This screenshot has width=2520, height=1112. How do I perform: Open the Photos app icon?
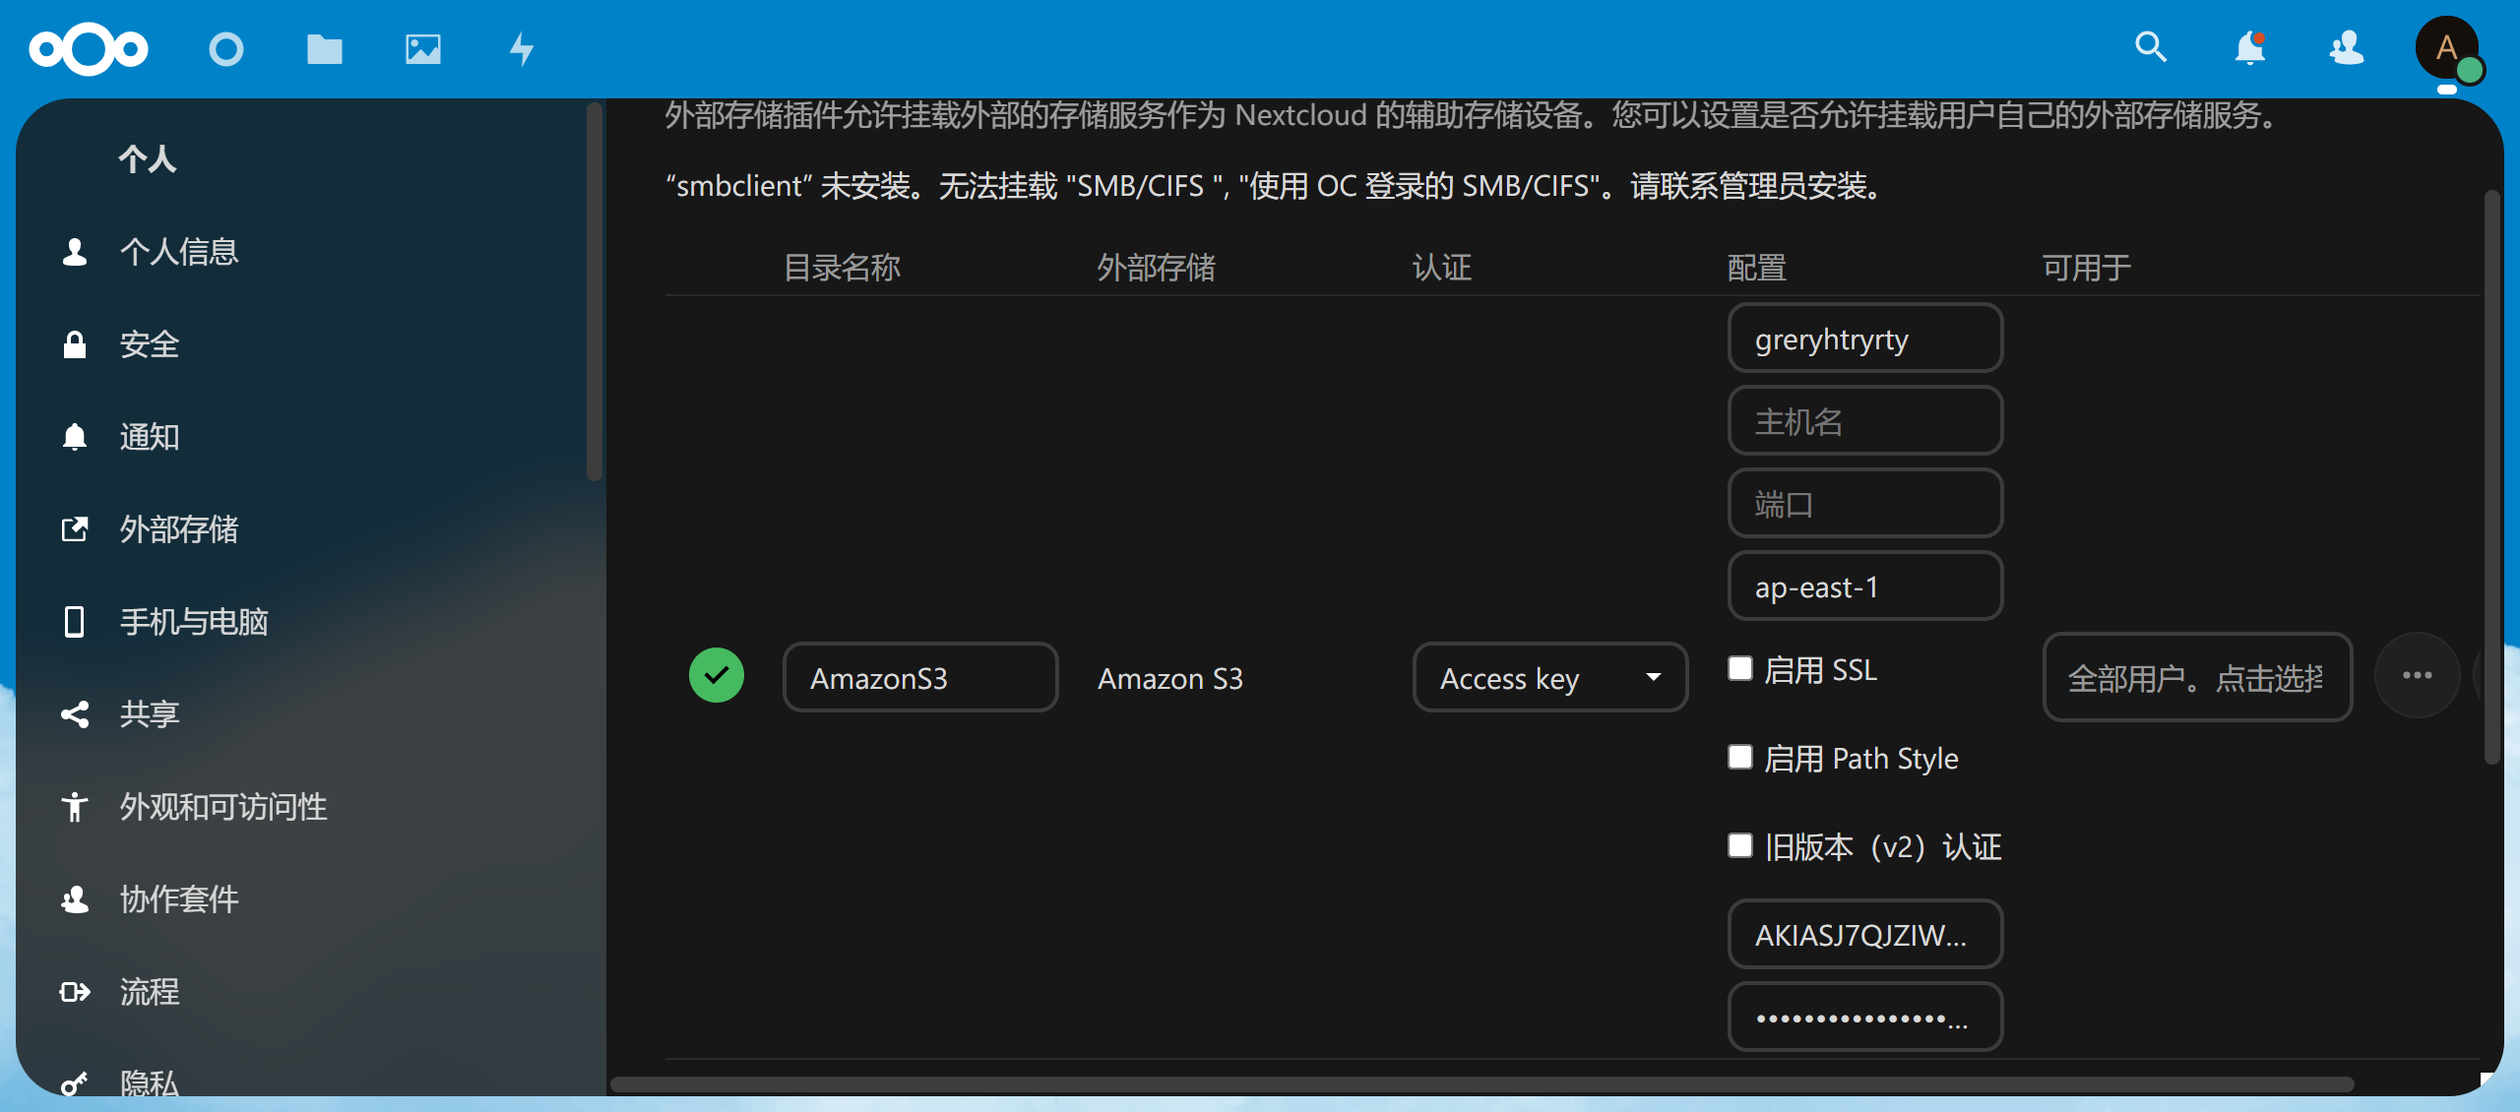pyautogui.click(x=423, y=48)
